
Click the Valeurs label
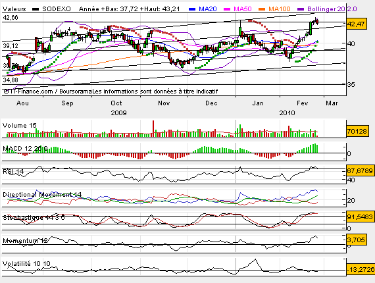14,9
